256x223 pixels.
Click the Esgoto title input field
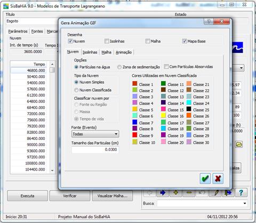click(32, 21)
